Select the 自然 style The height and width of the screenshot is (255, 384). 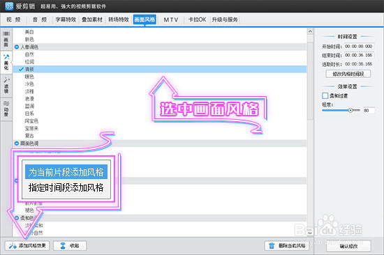pos(29,54)
